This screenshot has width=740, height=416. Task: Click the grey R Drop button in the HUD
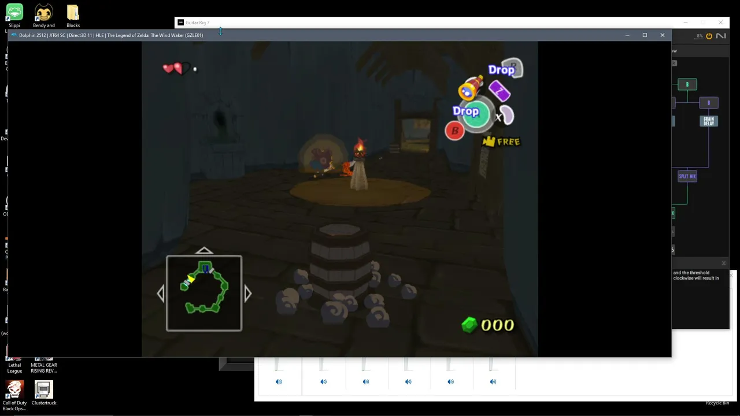coord(505,69)
